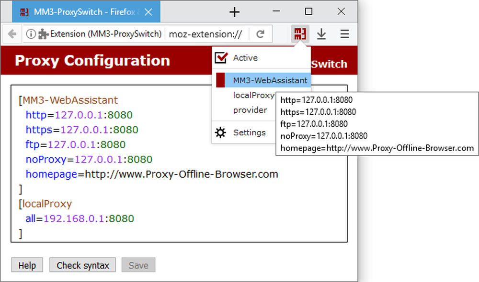Viewport: 479px width, 282px height.
Task: Click the greyed-out Save button
Action: coord(138,265)
